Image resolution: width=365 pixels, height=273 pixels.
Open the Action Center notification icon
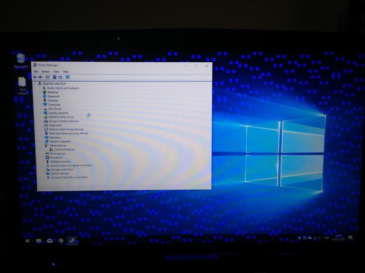(350, 237)
